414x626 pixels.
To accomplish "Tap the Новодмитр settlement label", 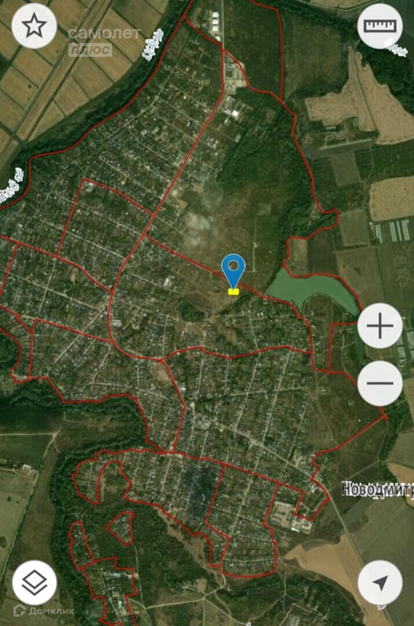I will point(378,489).
